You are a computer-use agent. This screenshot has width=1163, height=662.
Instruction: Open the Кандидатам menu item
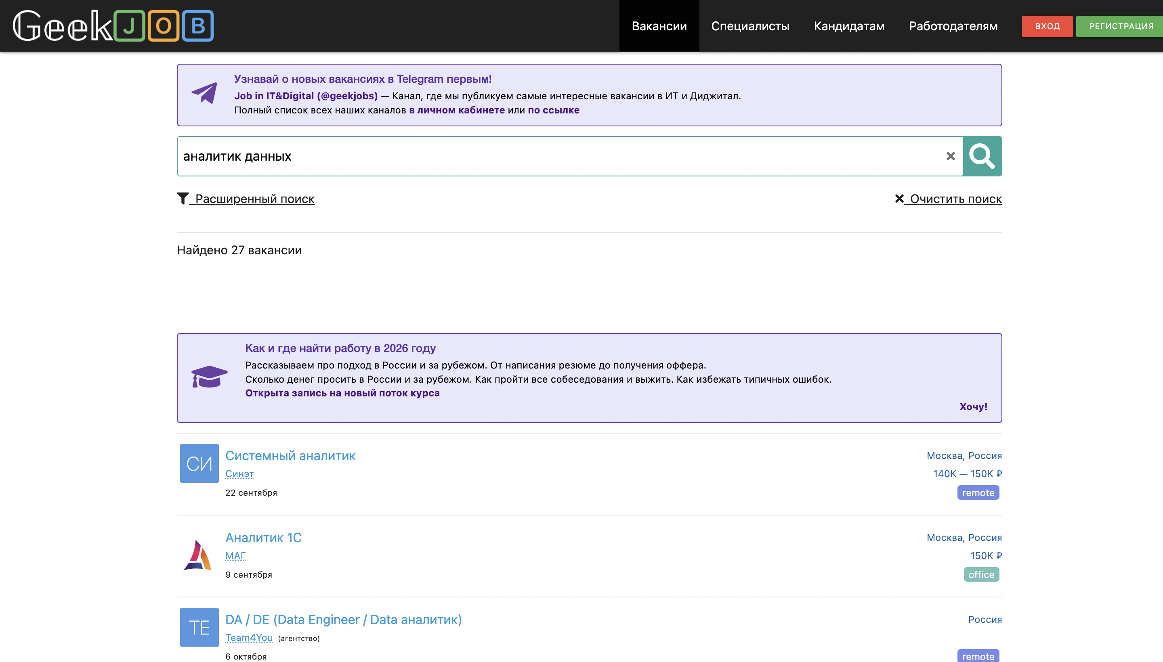pyautogui.click(x=849, y=26)
